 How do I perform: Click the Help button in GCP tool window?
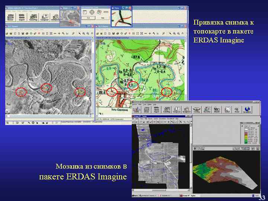[x=103, y=18]
